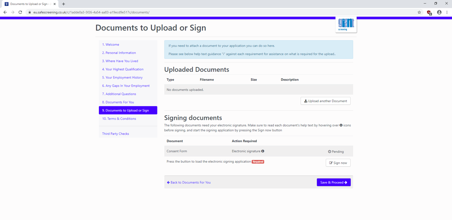452x220 pixels.
Task: Click the Sign now button
Action: (x=338, y=163)
